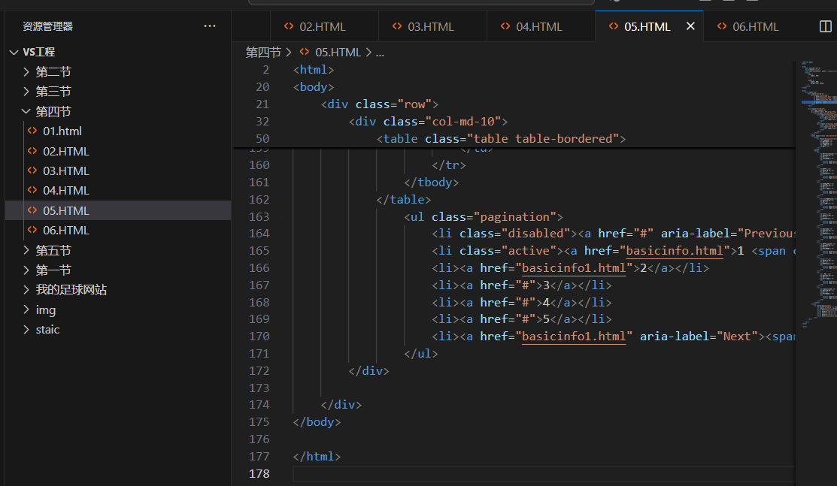Click the 02.HTML tab file icon
The height and width of the screenshot is (486, 837).
tap(289, 26)
